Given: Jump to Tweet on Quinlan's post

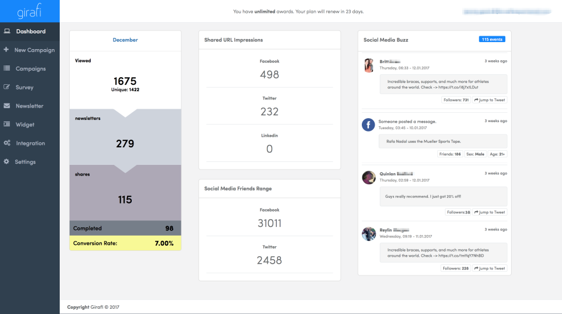Looking at the screenshot, I should coord(489,212).
